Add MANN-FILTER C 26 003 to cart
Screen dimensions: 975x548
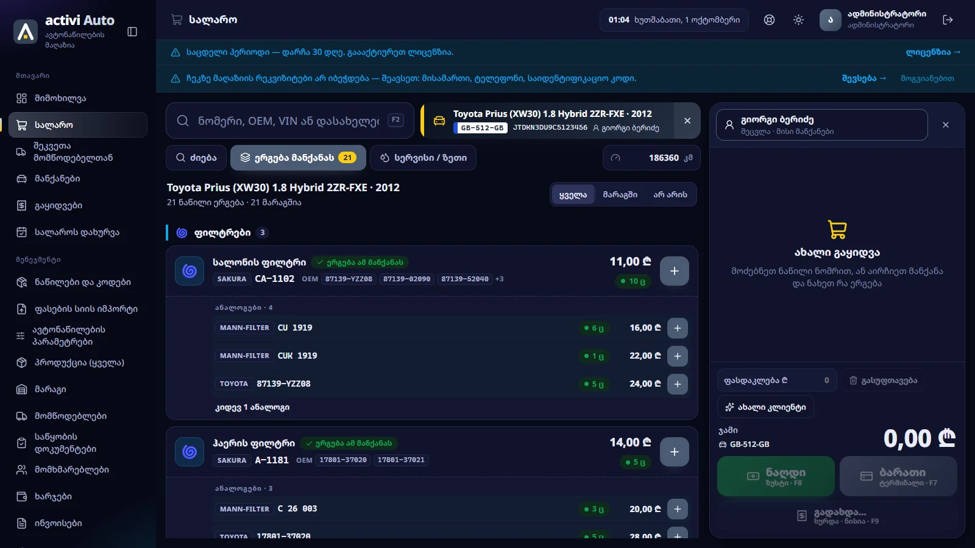(x=678, y=509)
